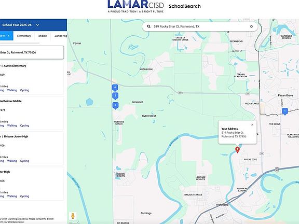Expand the School Year 2025-26 dropdown
This screenshot has width=299, height=224.
[37, 25]
